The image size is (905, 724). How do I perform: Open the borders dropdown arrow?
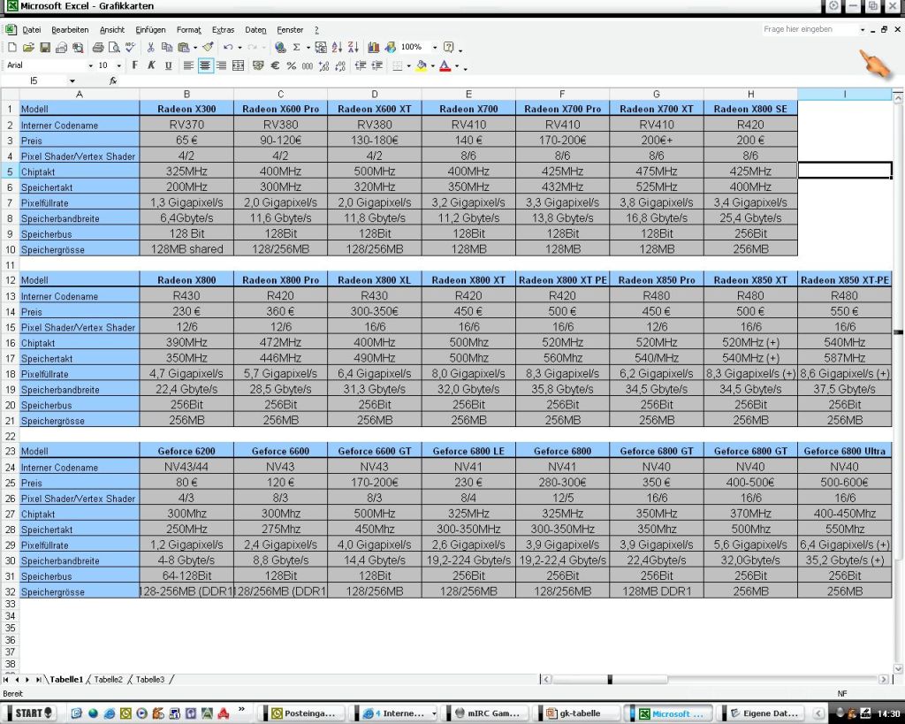tap(408, 65)
